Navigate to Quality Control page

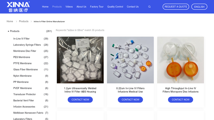tap(115, 7)
